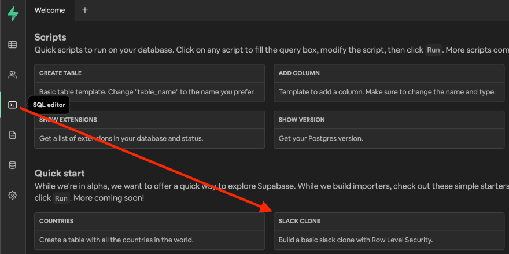Open the docs file icon in sidebar
This screenshot has height=254, width=509.
click(12, 135)
